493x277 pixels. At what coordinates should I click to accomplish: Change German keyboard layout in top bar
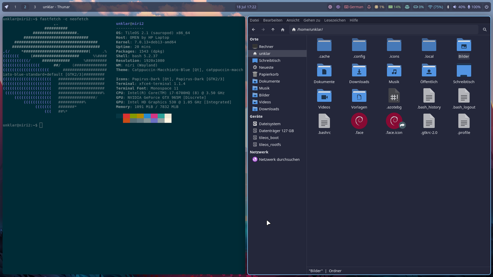354,7
